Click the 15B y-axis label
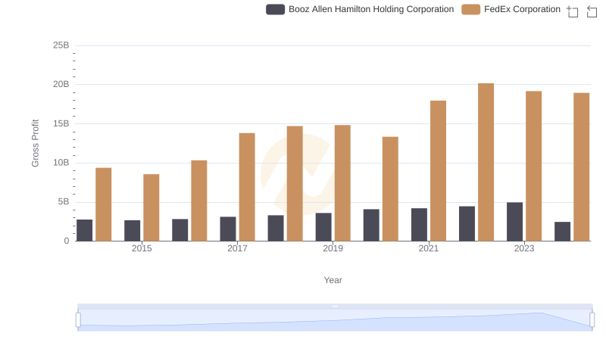This screenshot has height=349, width=606. (61, 123)
